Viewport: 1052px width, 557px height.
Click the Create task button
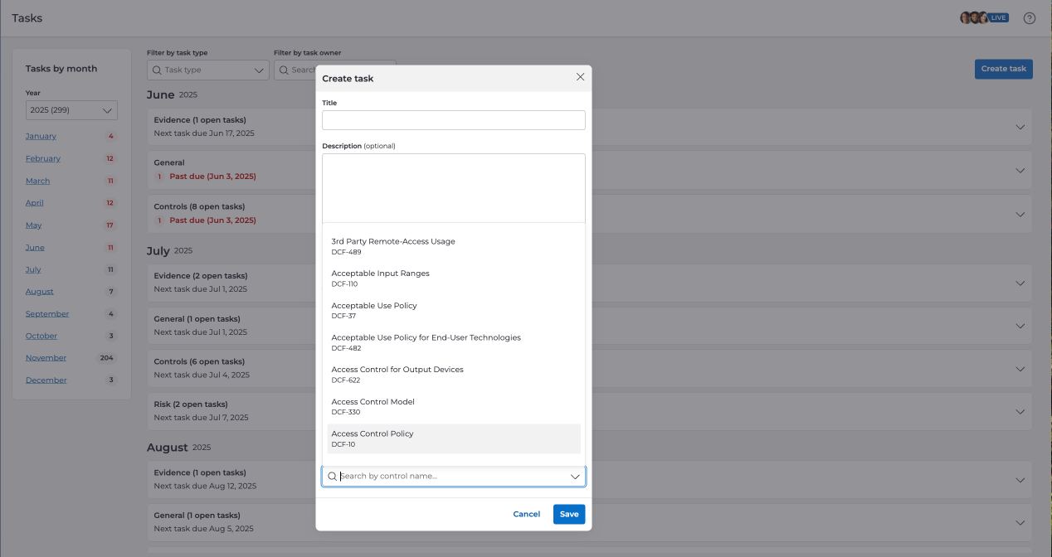1003,69
